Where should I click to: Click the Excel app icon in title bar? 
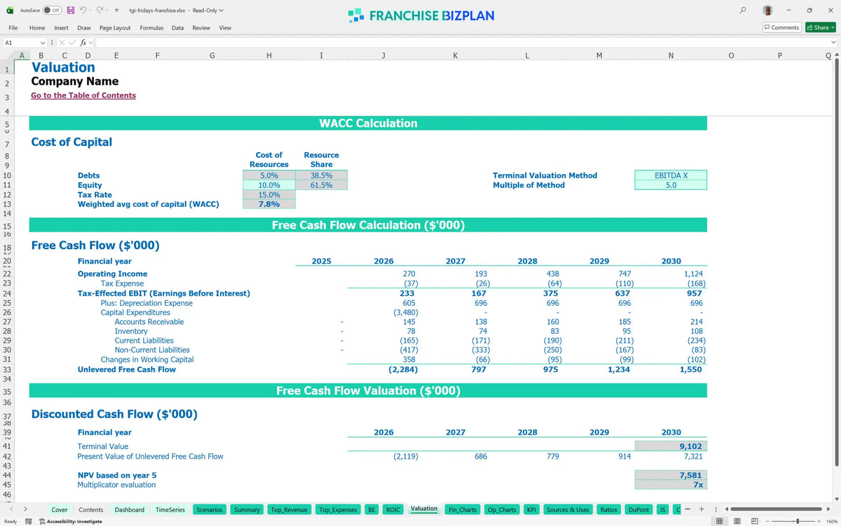[10, 11]
